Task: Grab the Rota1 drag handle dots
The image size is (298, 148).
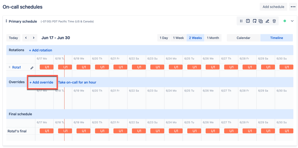Action: click(10, 67)
